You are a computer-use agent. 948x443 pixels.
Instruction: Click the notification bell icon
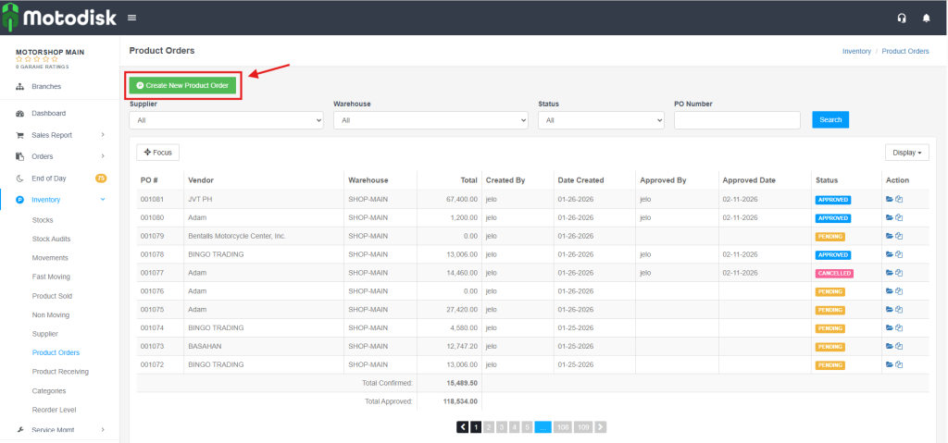point(927,18)
